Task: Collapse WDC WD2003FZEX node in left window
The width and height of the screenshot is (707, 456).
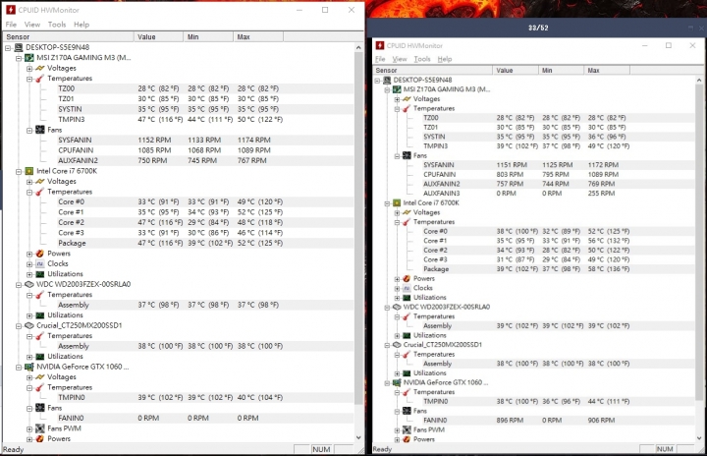Action: coord(19,284)
